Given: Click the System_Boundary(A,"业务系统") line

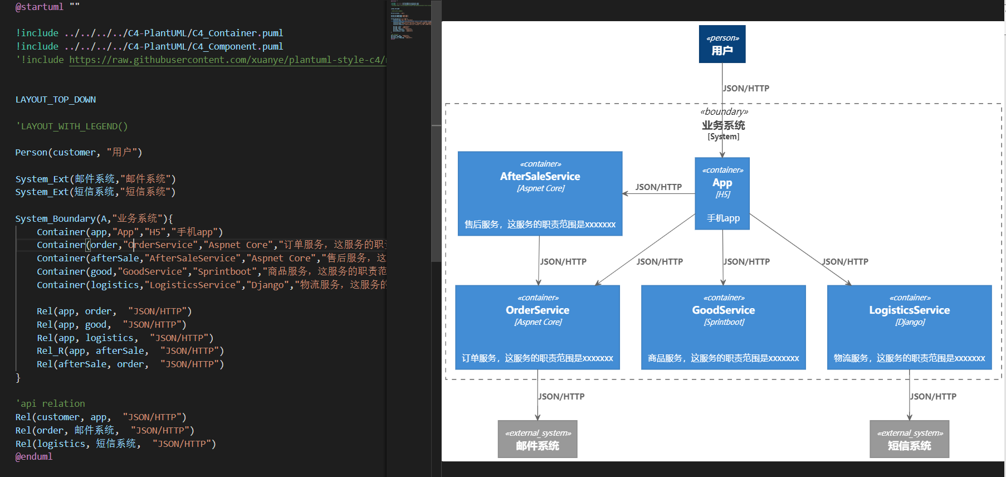Looking at the screenshot, I should 94,218.
